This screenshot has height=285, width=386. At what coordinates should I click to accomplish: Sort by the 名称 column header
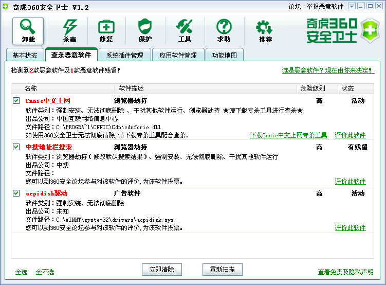(x=63, y=88)
